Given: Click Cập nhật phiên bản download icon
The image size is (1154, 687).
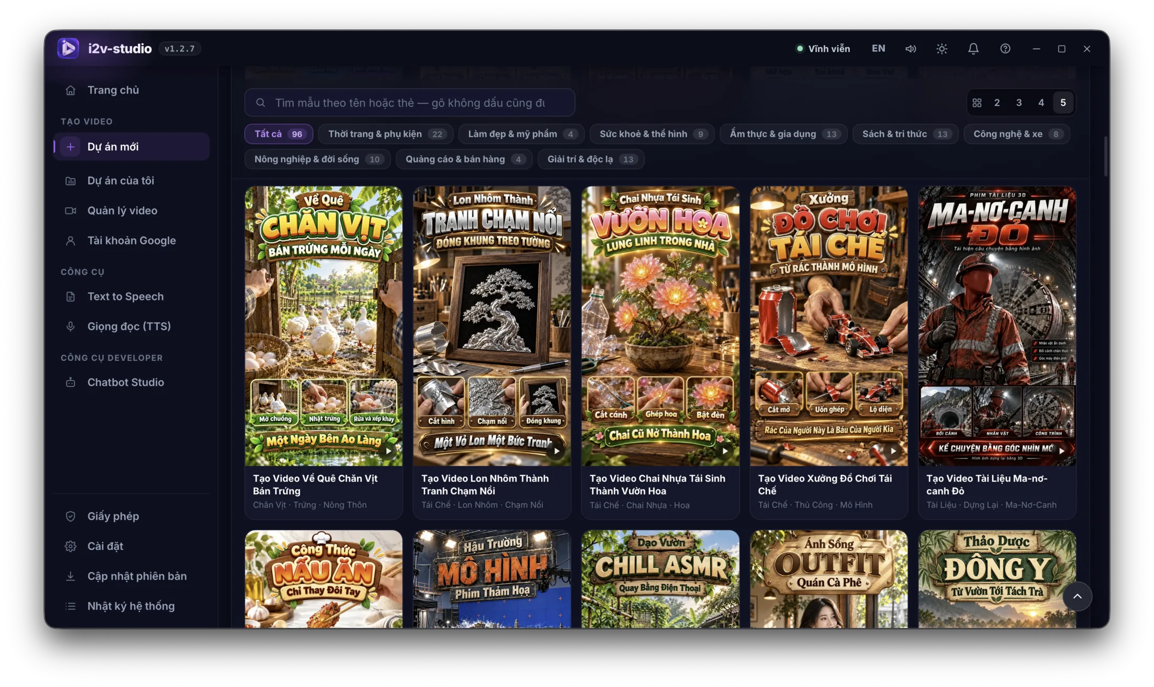Looking at the screenshot, I should tap(70, 576).
